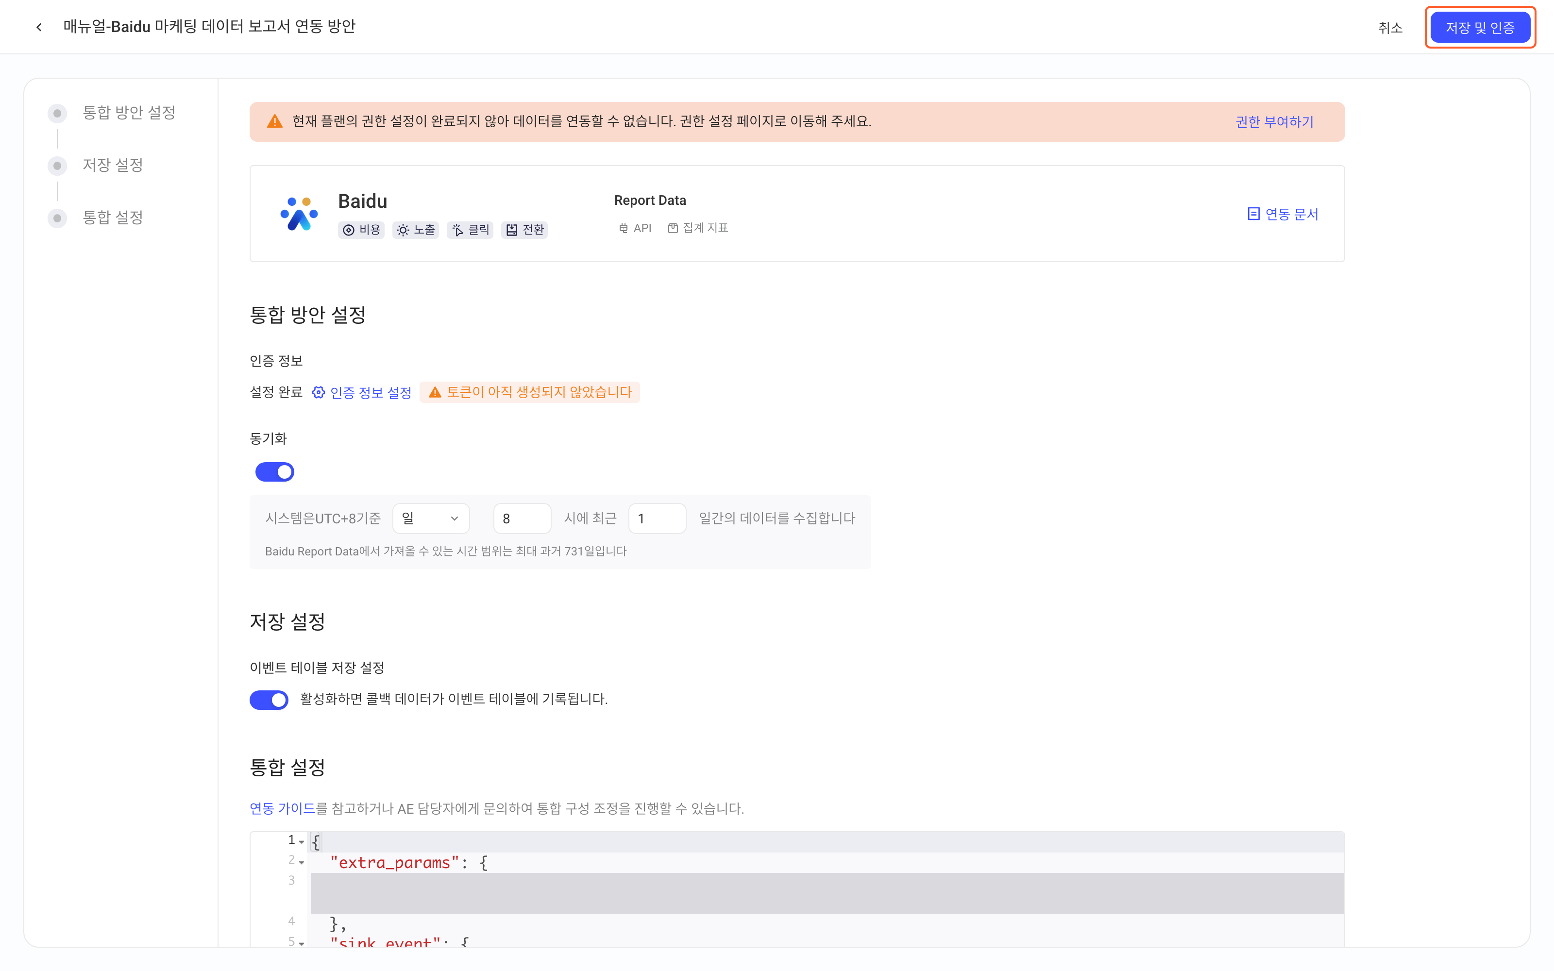Click the 노출 impression tag icon
The height and width of the screenshot is (971, 1554).
tap(403, 230)
